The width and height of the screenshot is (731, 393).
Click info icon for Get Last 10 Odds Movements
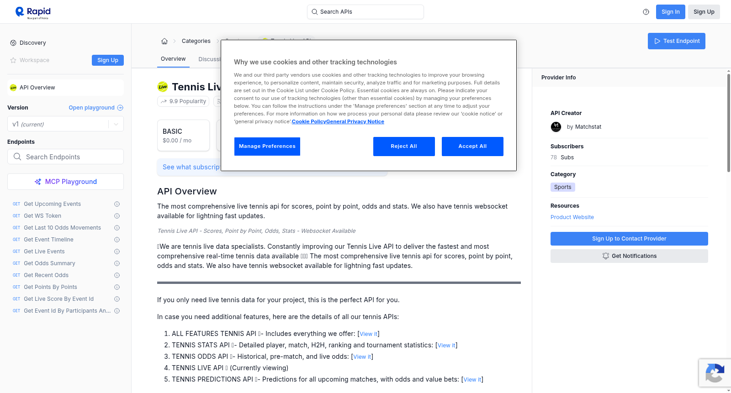coord(117,228)
